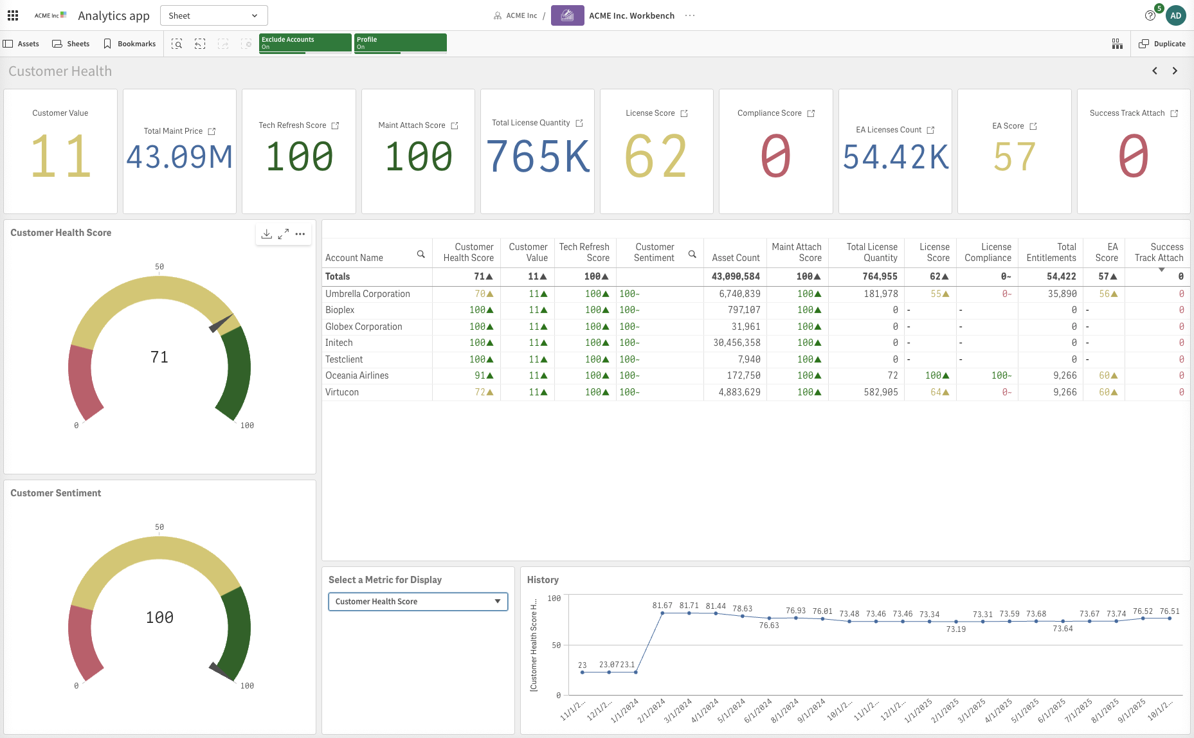
Task: Expand Customer Health Score metric dropdown
Action: pyautogui.click(x=418, y=602)
